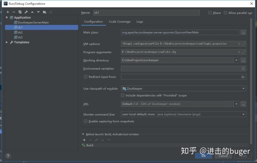
Task: Browse for Working directory with ellipsis button
Action: (x=243, y=60)
